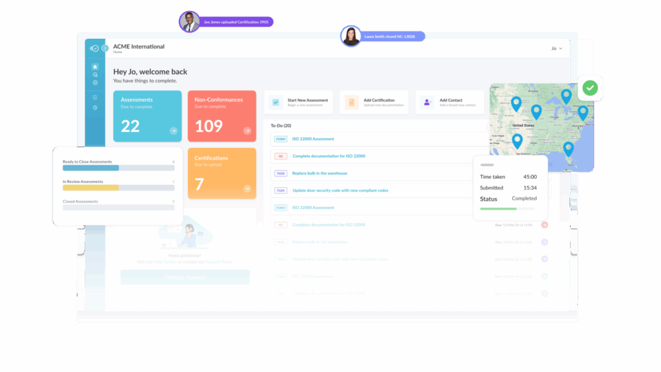Click the Ready to Close Assessments progress bar
661x372 pixels.
pos(118,168)
